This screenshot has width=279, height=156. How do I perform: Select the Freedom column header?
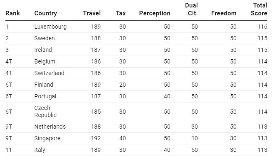(224, 13)
